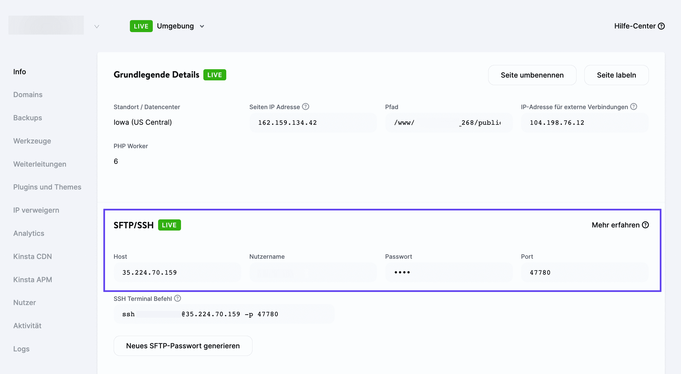Open Logs in the sidebar
The height and width of the screenshot is (374, 681).
pos(21,349)
